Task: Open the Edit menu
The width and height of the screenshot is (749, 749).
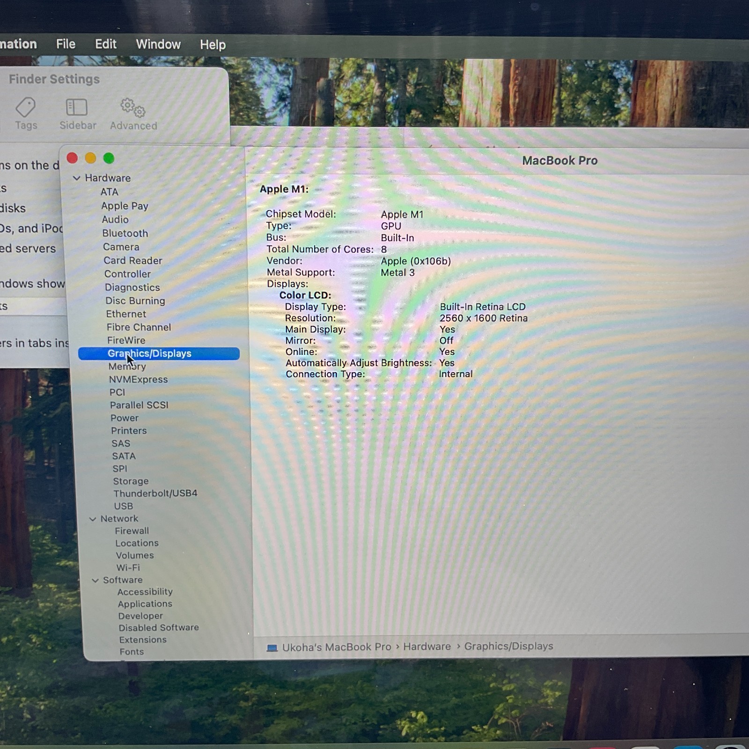Action: [x=106, y=44]
